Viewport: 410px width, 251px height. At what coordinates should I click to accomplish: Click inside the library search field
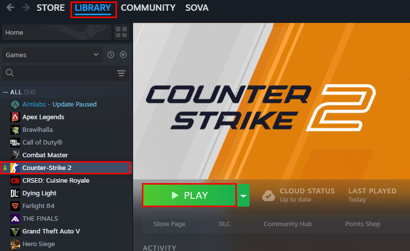[66, 73]
